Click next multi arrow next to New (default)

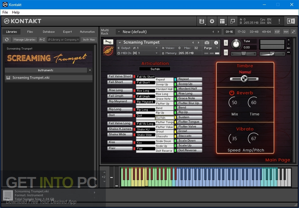click(x=219, y=32)
